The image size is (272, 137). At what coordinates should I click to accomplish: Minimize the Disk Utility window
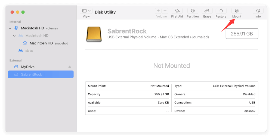17,12
